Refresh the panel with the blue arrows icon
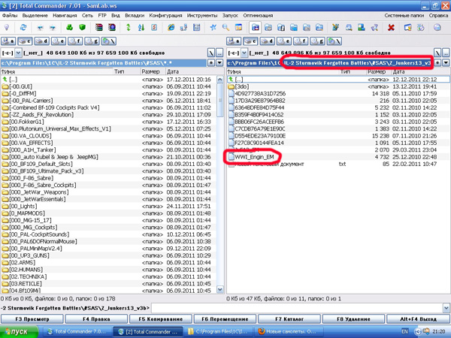The image size is (451, 338). [23, 28]
